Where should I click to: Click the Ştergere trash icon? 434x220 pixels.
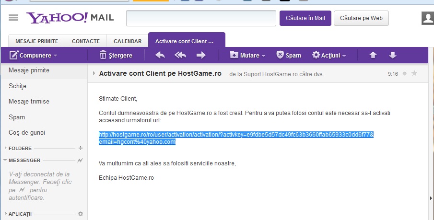103,55
